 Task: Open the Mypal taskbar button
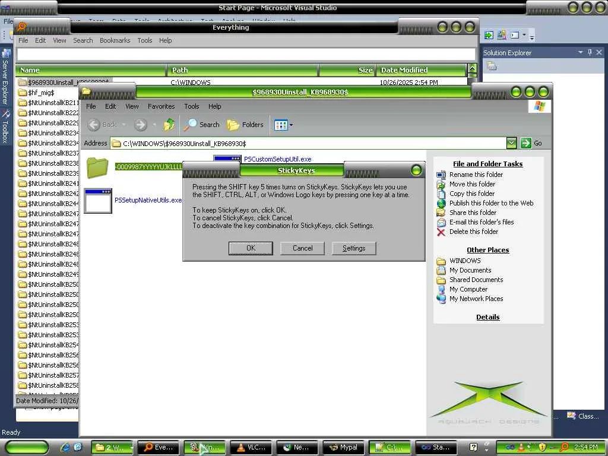pyautogui.click(x=343, y=448)
